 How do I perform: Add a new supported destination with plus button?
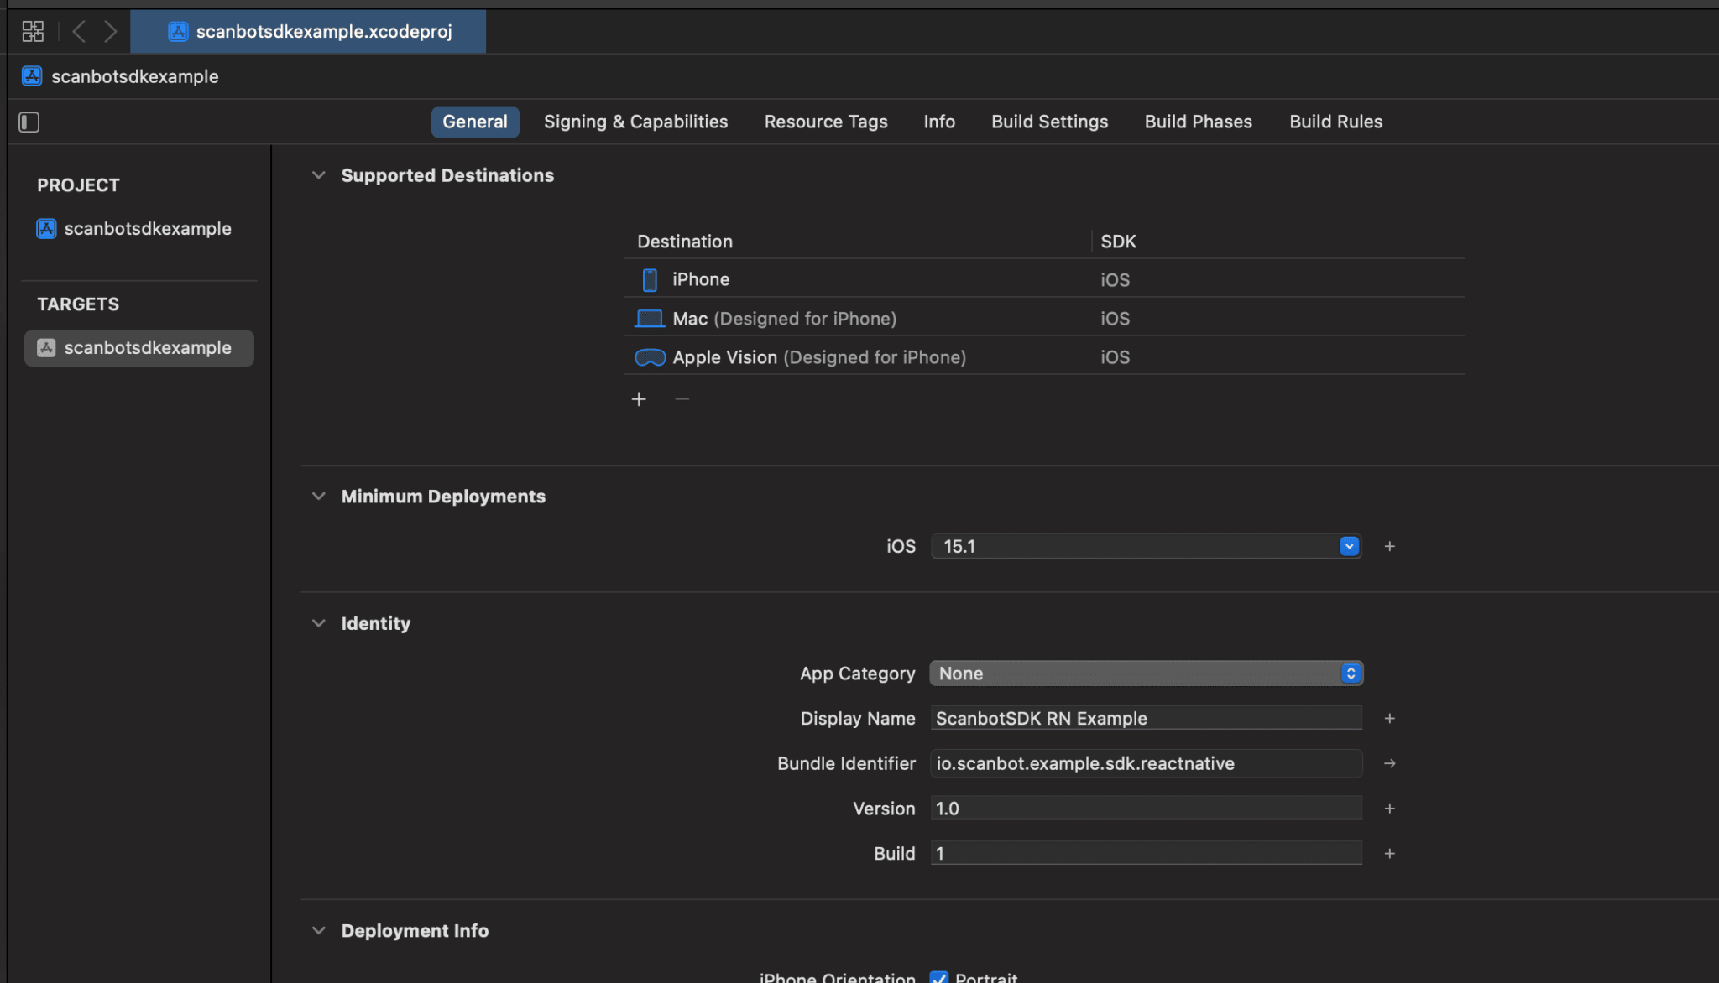pyautogui.click(x=638, y=398)
